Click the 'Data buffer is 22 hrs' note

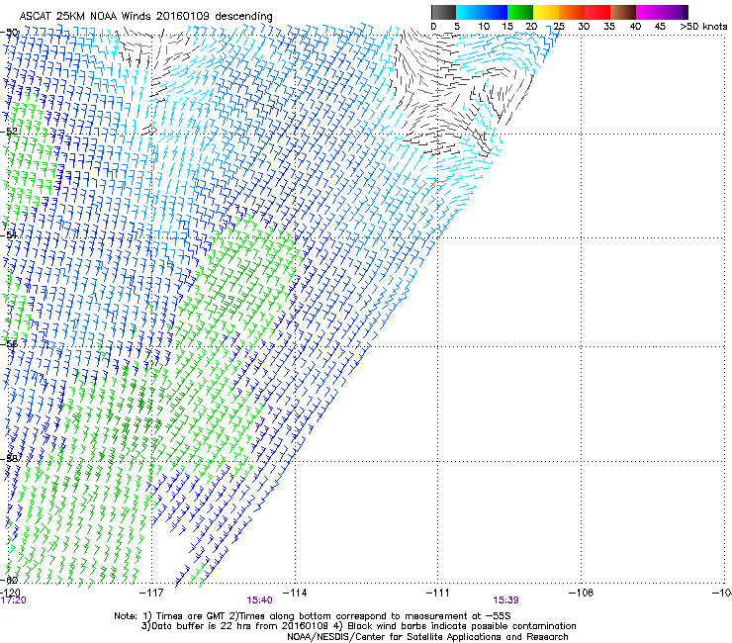pos(358,626)
